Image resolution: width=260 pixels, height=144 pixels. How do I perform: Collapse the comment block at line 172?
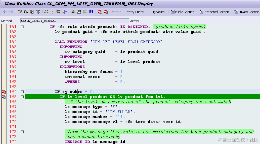[x=22, y=132]
